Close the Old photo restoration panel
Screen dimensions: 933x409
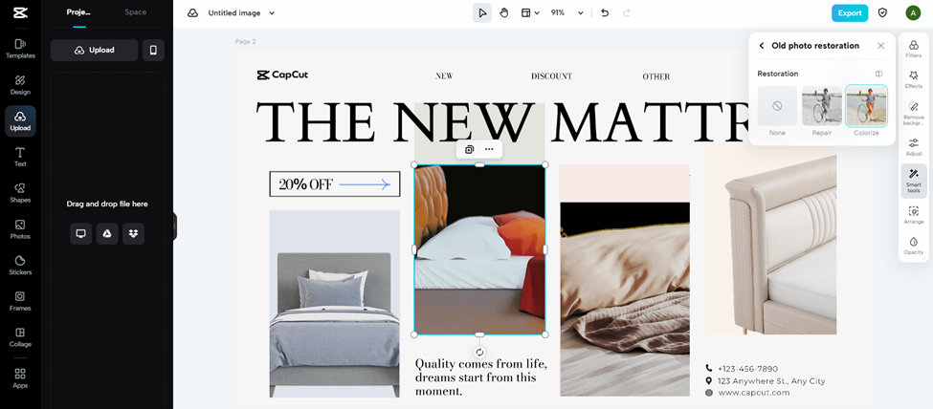[881, 46]
